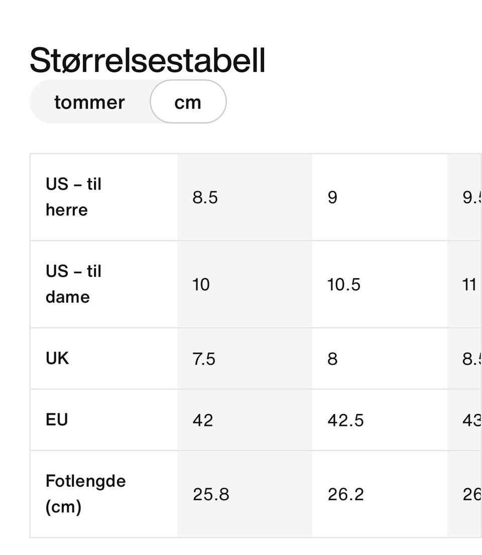This screenshot has width=482, height=555.
Task: Click EU size 42 cell
Action: 203,420
